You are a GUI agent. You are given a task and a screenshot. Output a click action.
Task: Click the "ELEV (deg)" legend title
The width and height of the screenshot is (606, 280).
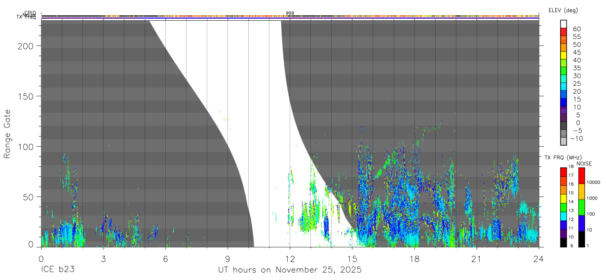(x=563, y=10)
